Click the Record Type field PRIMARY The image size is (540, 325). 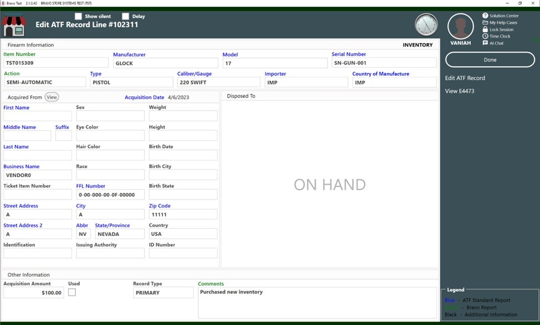click(163, 293)
